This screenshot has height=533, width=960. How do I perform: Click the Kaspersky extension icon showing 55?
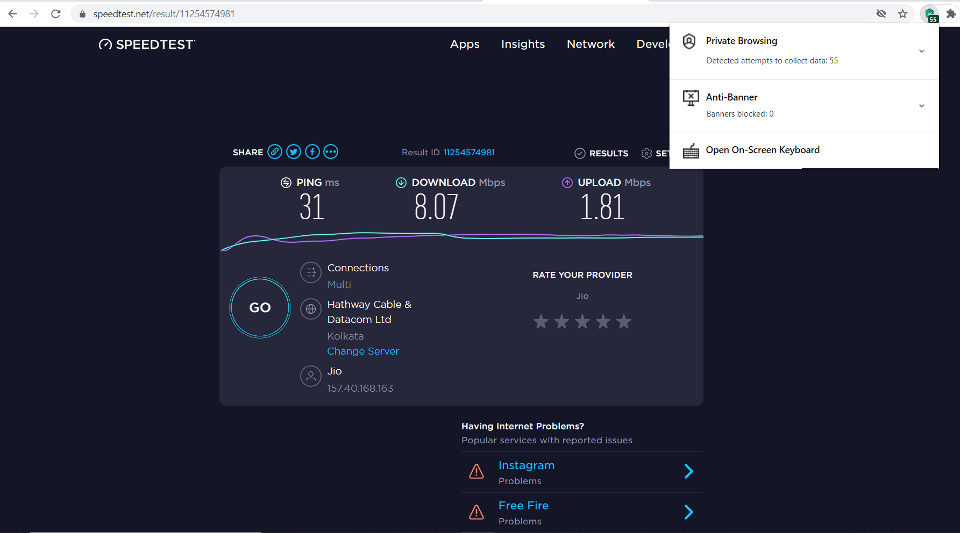click(x=930, y=15)
